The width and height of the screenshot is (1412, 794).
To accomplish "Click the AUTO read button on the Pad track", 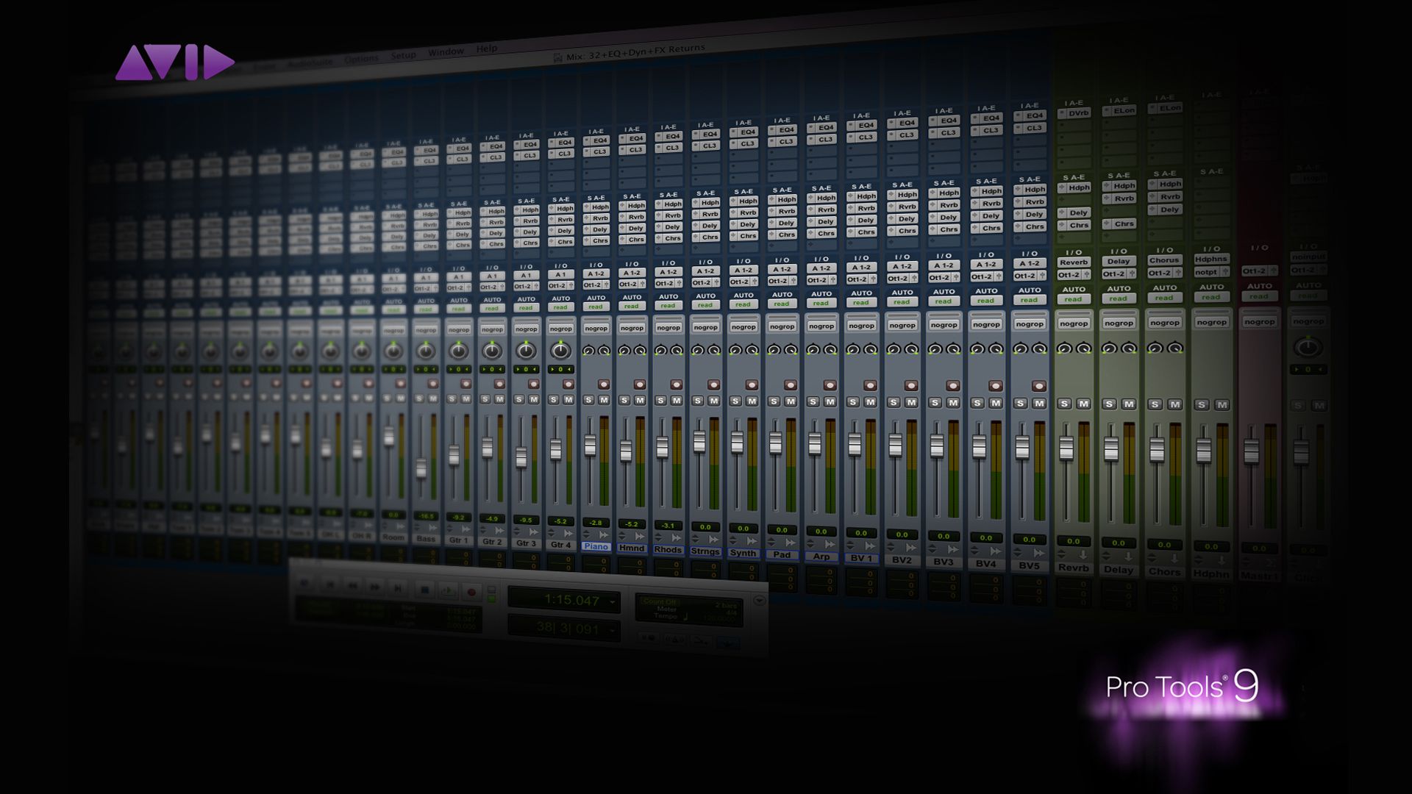I will [x=782, y=304].
